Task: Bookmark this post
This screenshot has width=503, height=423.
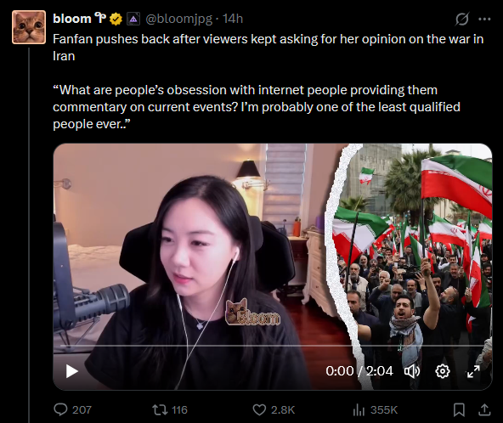Action: [459, 410]
